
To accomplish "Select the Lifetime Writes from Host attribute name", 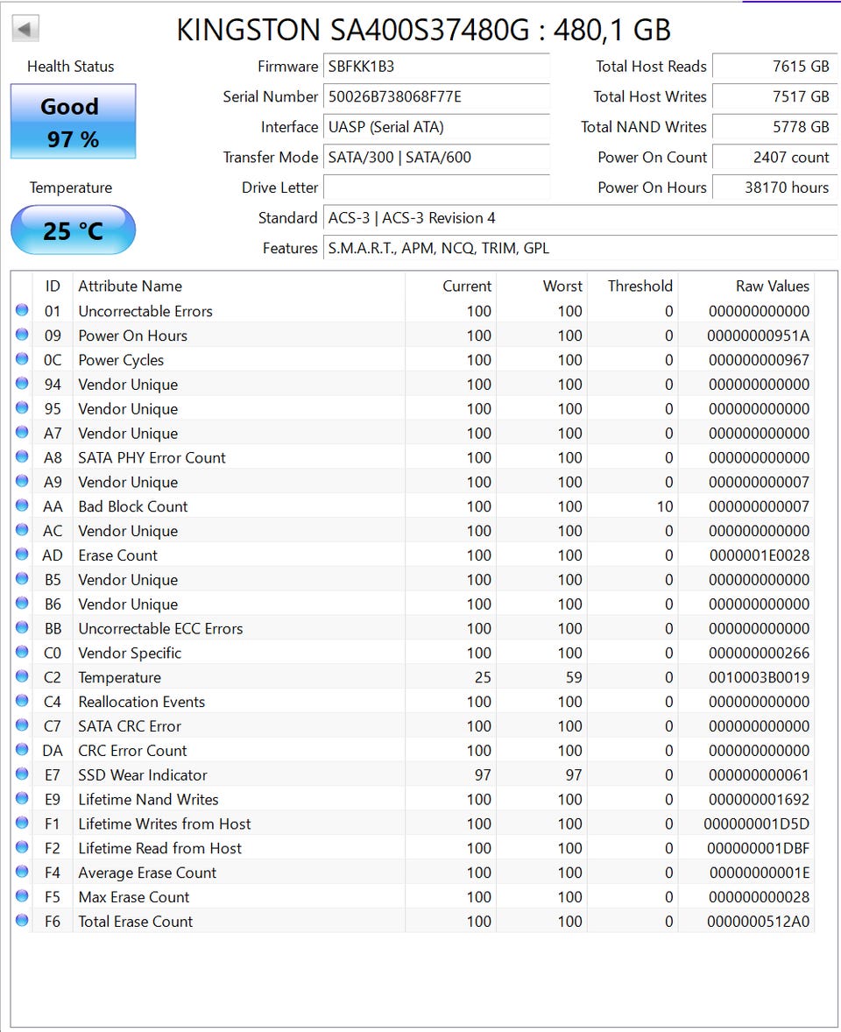I will 165,824.
